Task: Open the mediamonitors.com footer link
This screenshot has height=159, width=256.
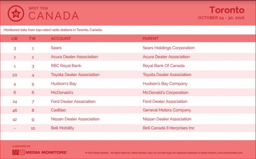Action: [230, 153]
